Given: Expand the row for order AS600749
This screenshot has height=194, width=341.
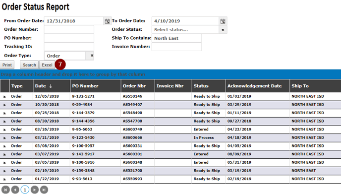Looking at the screenshot, I should pos(4,130).
